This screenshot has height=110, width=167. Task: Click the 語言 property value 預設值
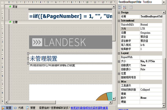(151, 37)
